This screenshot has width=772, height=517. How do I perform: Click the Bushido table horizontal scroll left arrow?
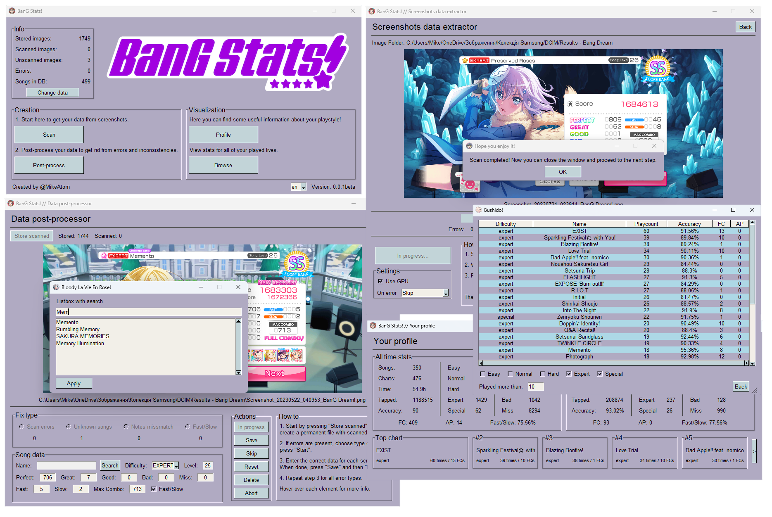(x=481, y=363)
